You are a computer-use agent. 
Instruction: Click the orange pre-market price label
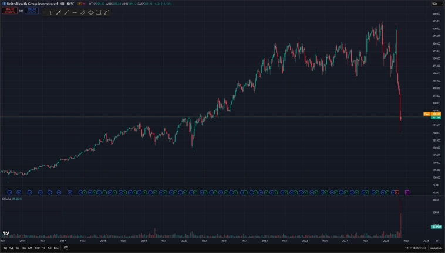pos(432,114)
